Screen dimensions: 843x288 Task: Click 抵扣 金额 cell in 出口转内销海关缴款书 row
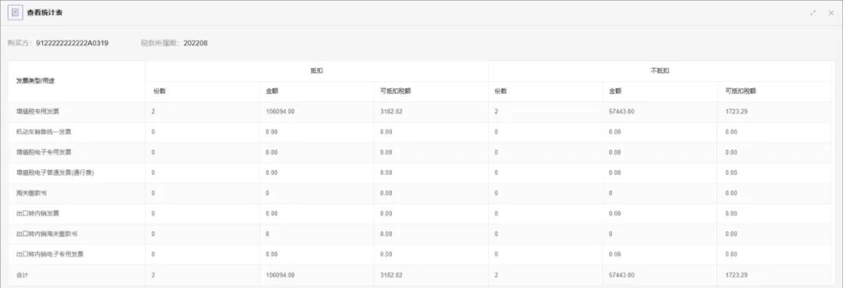coord(268,233)
